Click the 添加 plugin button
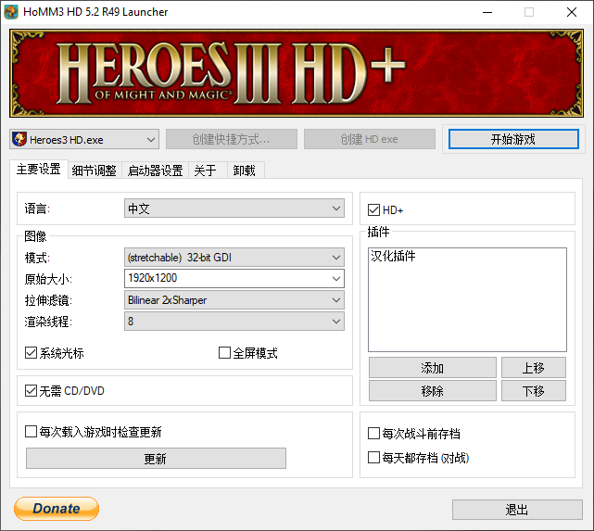The height and width of the screenshot is (531, 594). (433, 367)
